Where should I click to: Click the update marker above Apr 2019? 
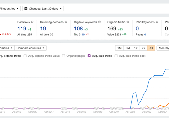click(98, 109)
